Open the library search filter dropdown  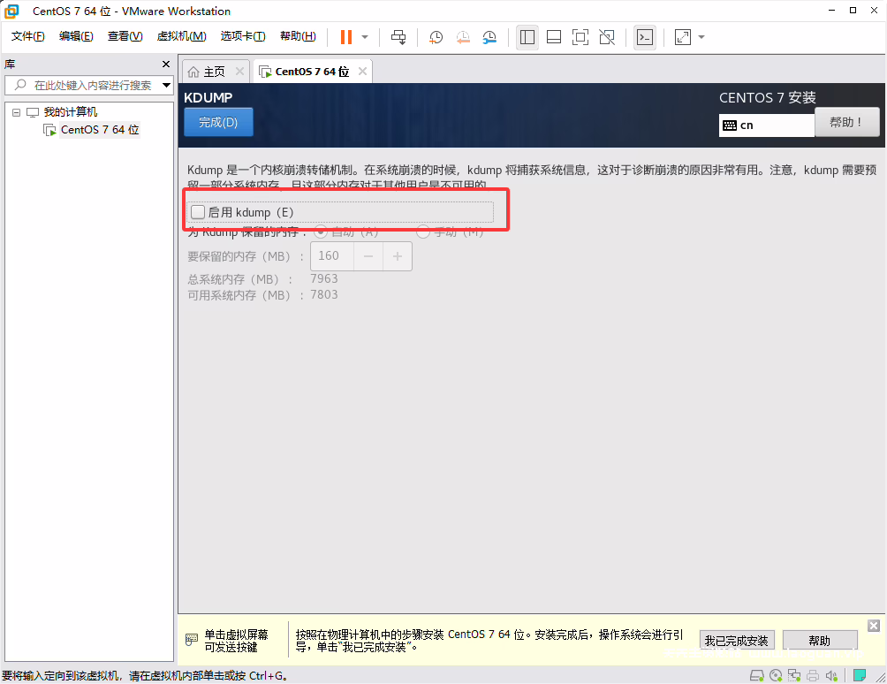166,86
